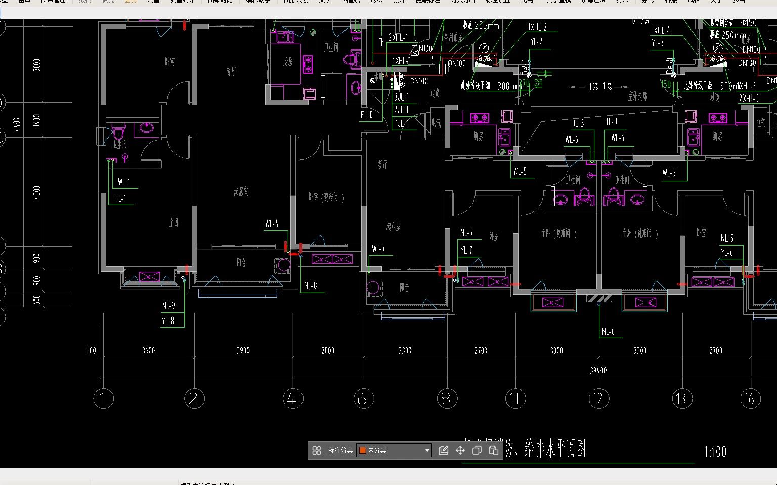
Task: Click the FL-0 riser label
Action: pyautogui.click(x=367, y=115)
